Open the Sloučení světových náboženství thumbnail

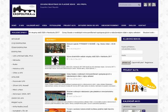tap(55, 95)
